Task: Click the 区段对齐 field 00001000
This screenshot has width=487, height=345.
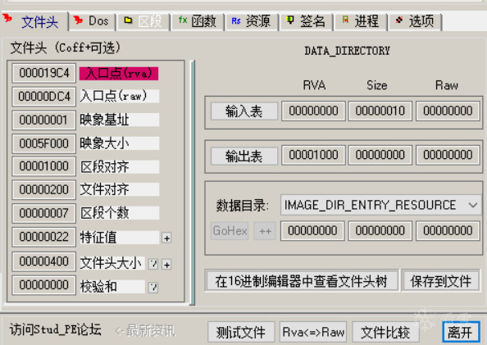Action: 43,166
